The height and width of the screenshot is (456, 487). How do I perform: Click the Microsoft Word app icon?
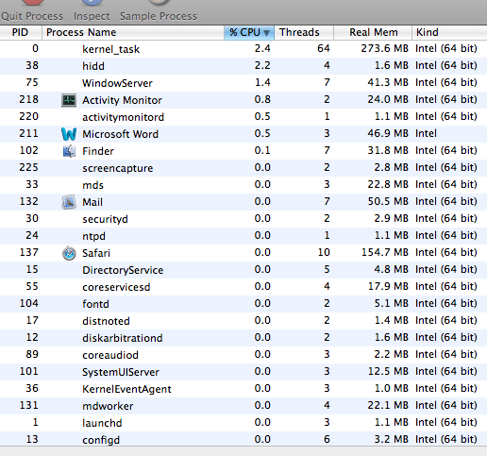(x=69, y=134)
